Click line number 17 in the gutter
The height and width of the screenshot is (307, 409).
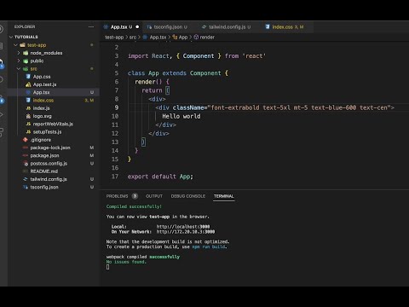click(x=115, y=177)
